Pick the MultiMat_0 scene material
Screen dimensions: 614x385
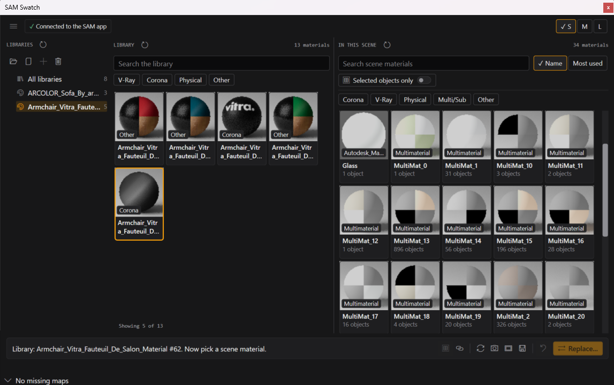click(415, 147)
